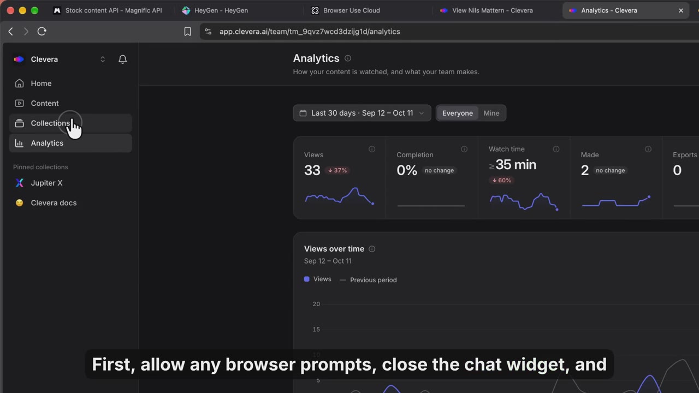Click the info icon on Made card

click(648, 149)
